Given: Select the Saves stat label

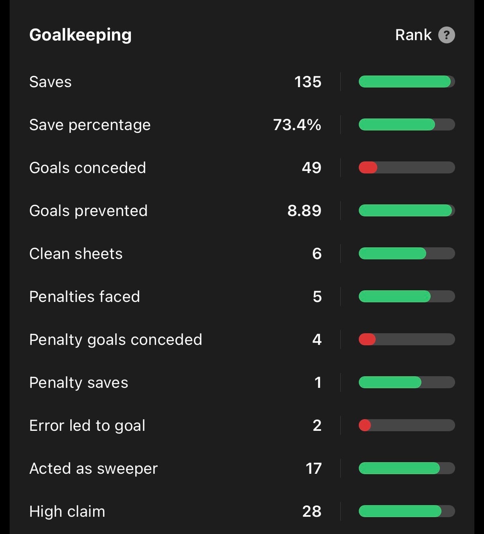Looking at the screenshot, I should pos(50,82).
